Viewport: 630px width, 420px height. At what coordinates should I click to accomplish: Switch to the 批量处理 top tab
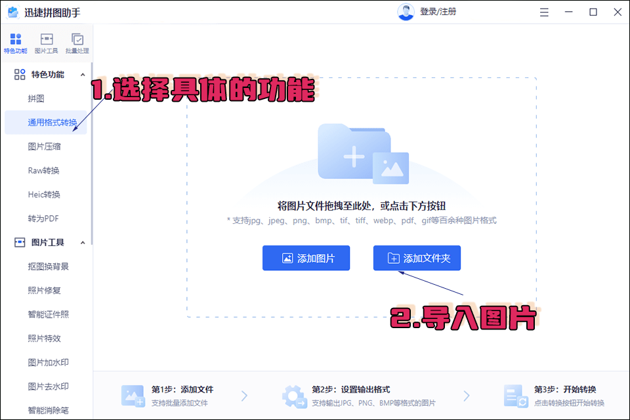pyautogui.click(x=77, y=43)
